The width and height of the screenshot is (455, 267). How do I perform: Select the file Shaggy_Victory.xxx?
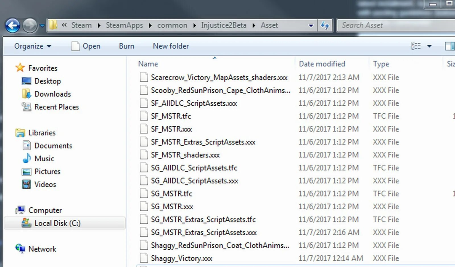point(181,258)
